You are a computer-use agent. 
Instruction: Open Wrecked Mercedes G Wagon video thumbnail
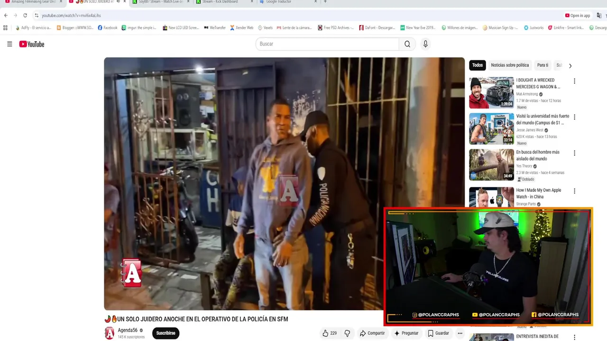[x=491, y=93]
